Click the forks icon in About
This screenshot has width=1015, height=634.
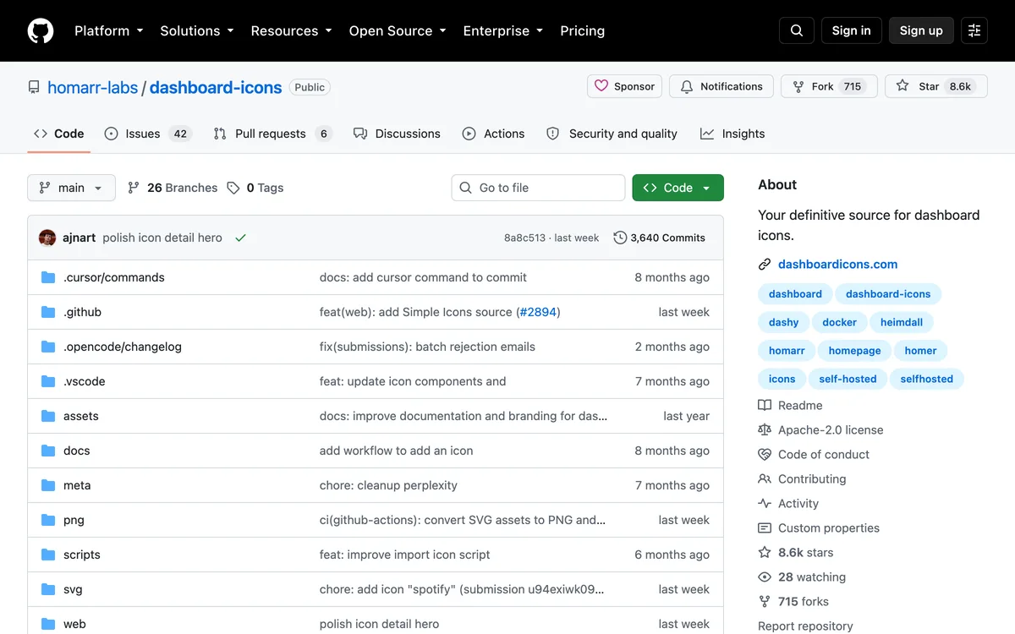click(x=765, y=601)
